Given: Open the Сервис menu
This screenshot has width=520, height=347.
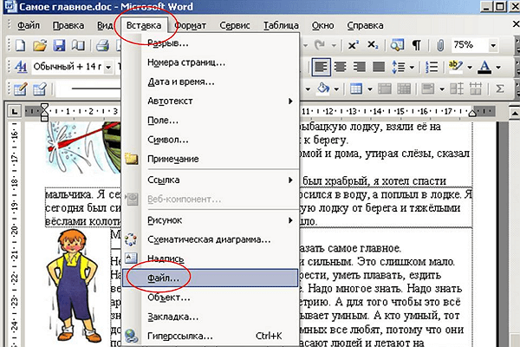Looking at the screenshot, I should tap(235, 25).
